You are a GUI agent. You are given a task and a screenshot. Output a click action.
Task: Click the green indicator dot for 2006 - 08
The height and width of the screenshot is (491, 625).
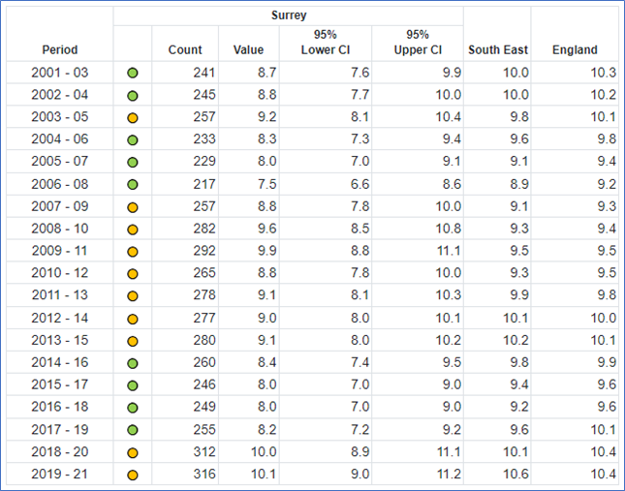pos(133,184)
